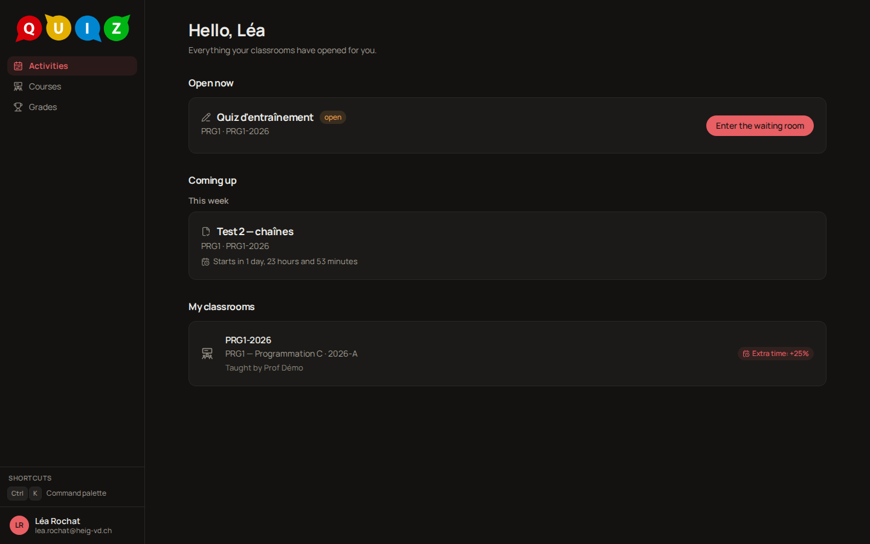This screenshot has height=544, width=870.
Task: Click the QUIZ logo in the sidebar
Action: 72,28
